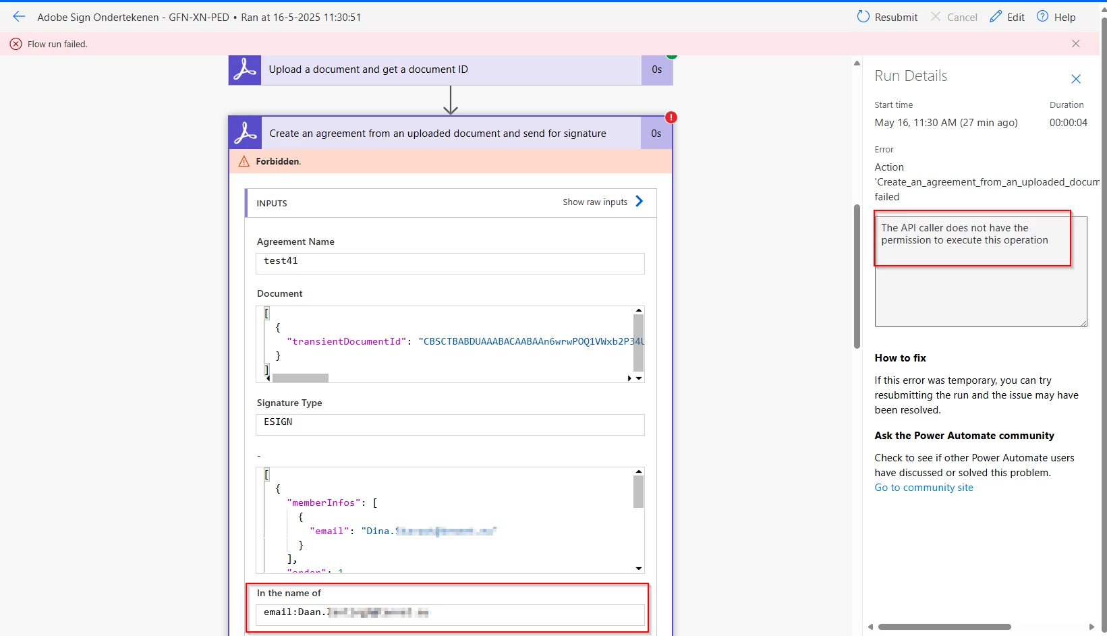Click the up arrow of the flow canvas scrollbar
Image resolution: width=1107 pixels, height=636 pixels.
click(x=857, y=63)
